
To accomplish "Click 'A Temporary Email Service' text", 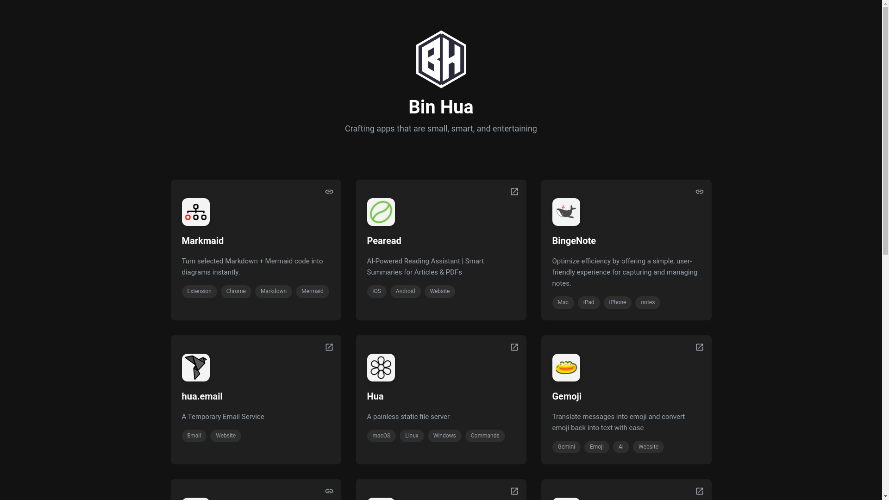I will point(223,417).
